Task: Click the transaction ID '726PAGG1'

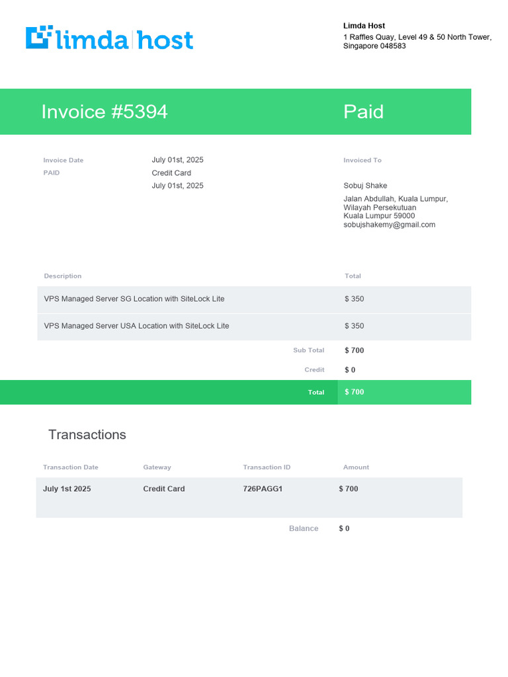Action: tap(263, 489)
